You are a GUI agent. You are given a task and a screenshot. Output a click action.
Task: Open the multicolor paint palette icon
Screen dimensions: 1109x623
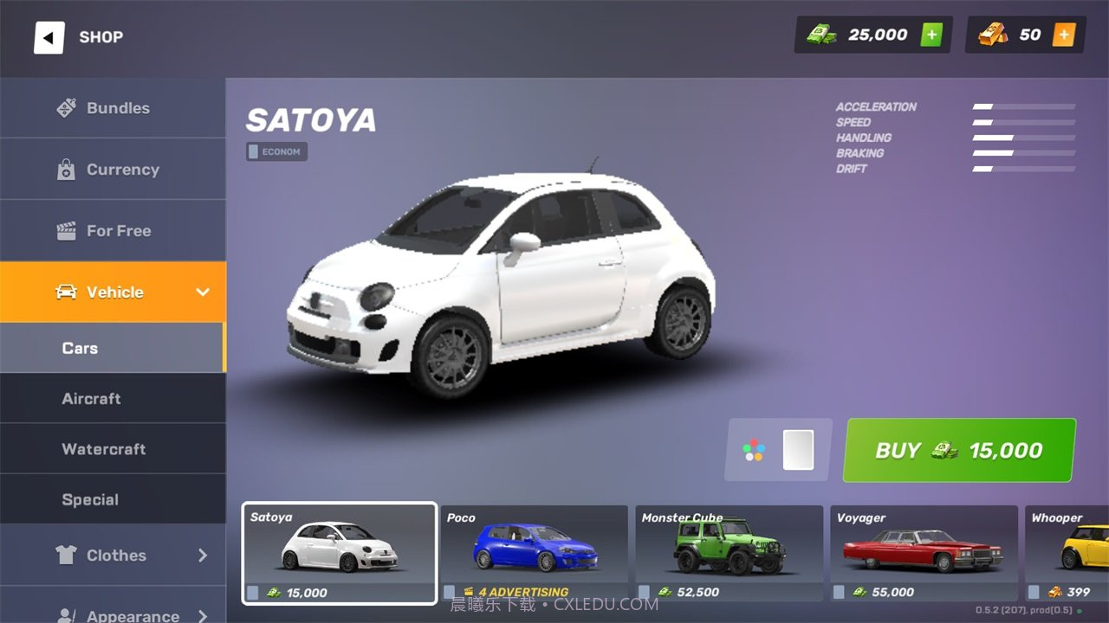(754, 450)
